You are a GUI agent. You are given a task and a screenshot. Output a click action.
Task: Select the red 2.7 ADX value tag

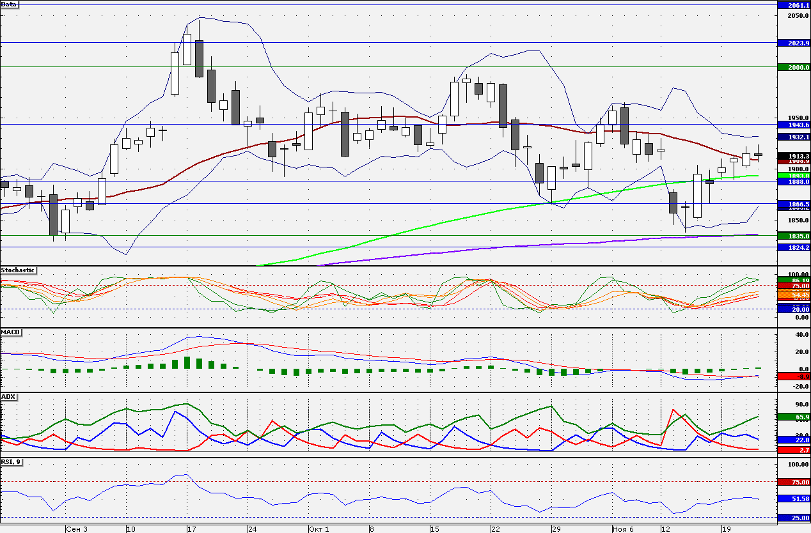793,451
